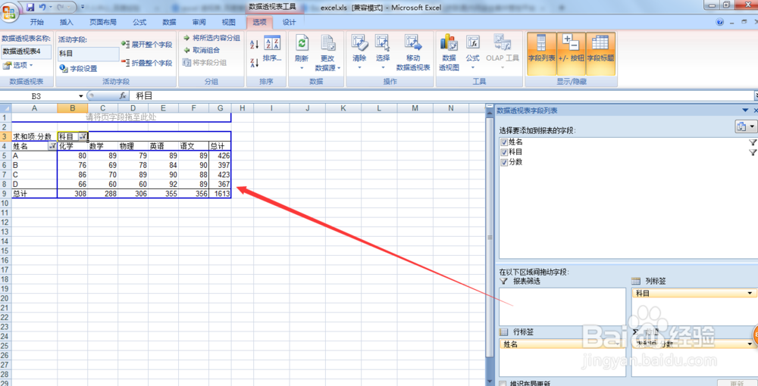The height and width of the screenshot is (386, 758).
Task: Open the 姓名 row filter dropdown in A4
Action: pos(52,146)
